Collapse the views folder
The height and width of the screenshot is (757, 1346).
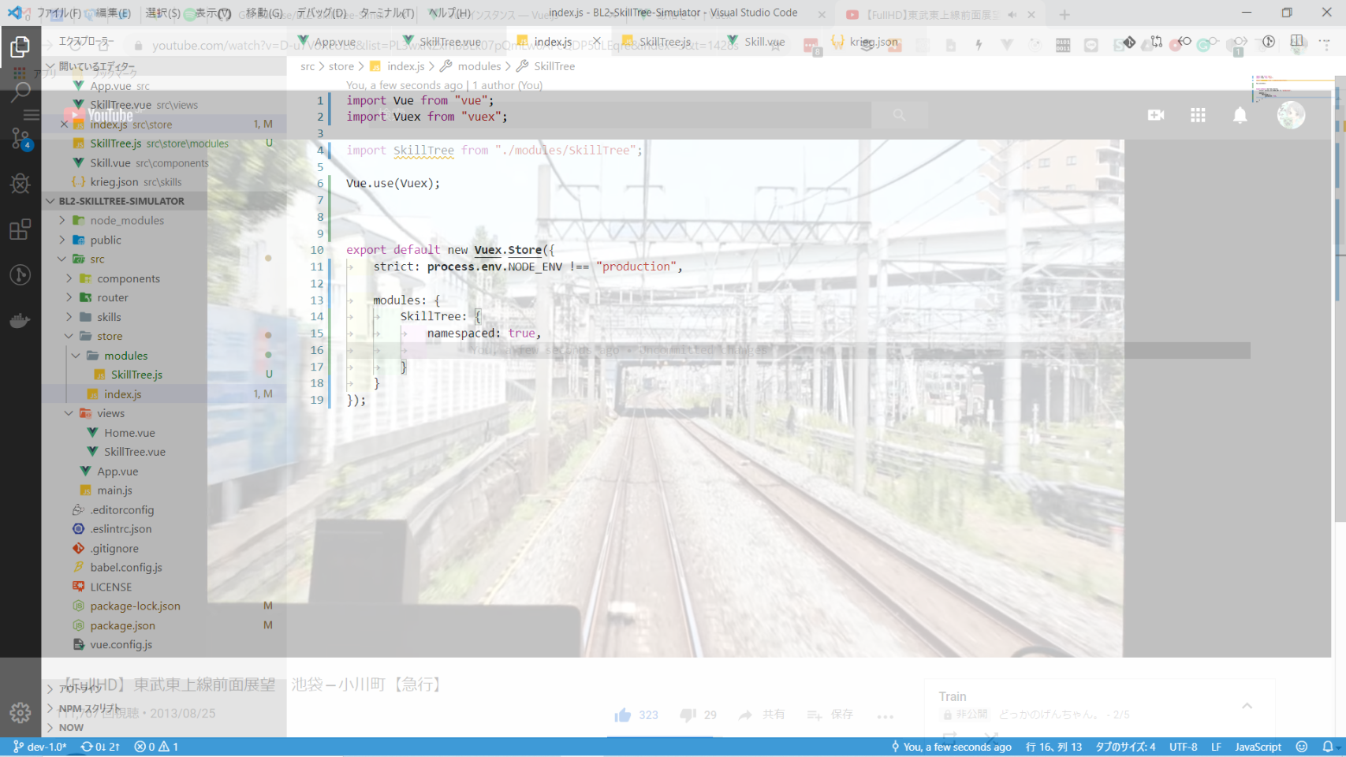click(69, 413)
